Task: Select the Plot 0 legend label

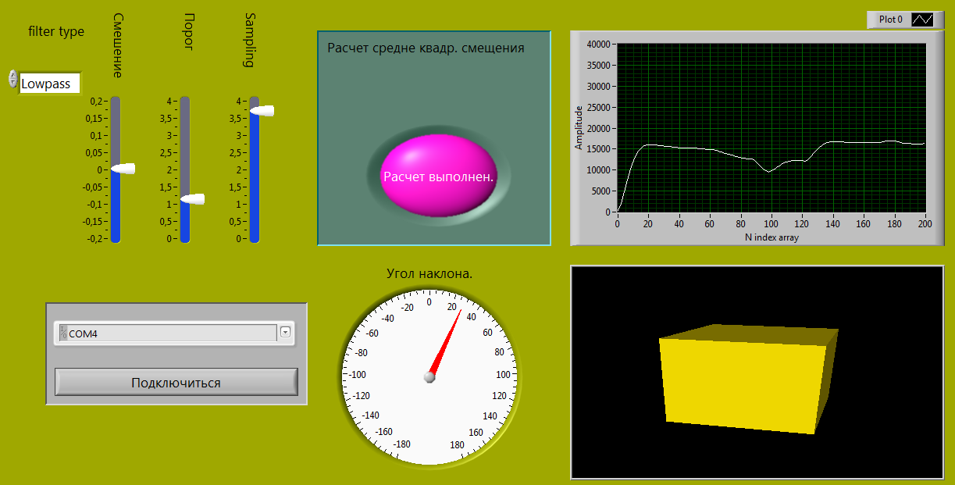Action: point(890,20)
